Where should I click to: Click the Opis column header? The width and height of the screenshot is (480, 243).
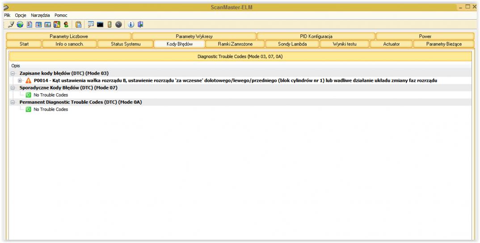pyautogui.click(x=240, y=66)
